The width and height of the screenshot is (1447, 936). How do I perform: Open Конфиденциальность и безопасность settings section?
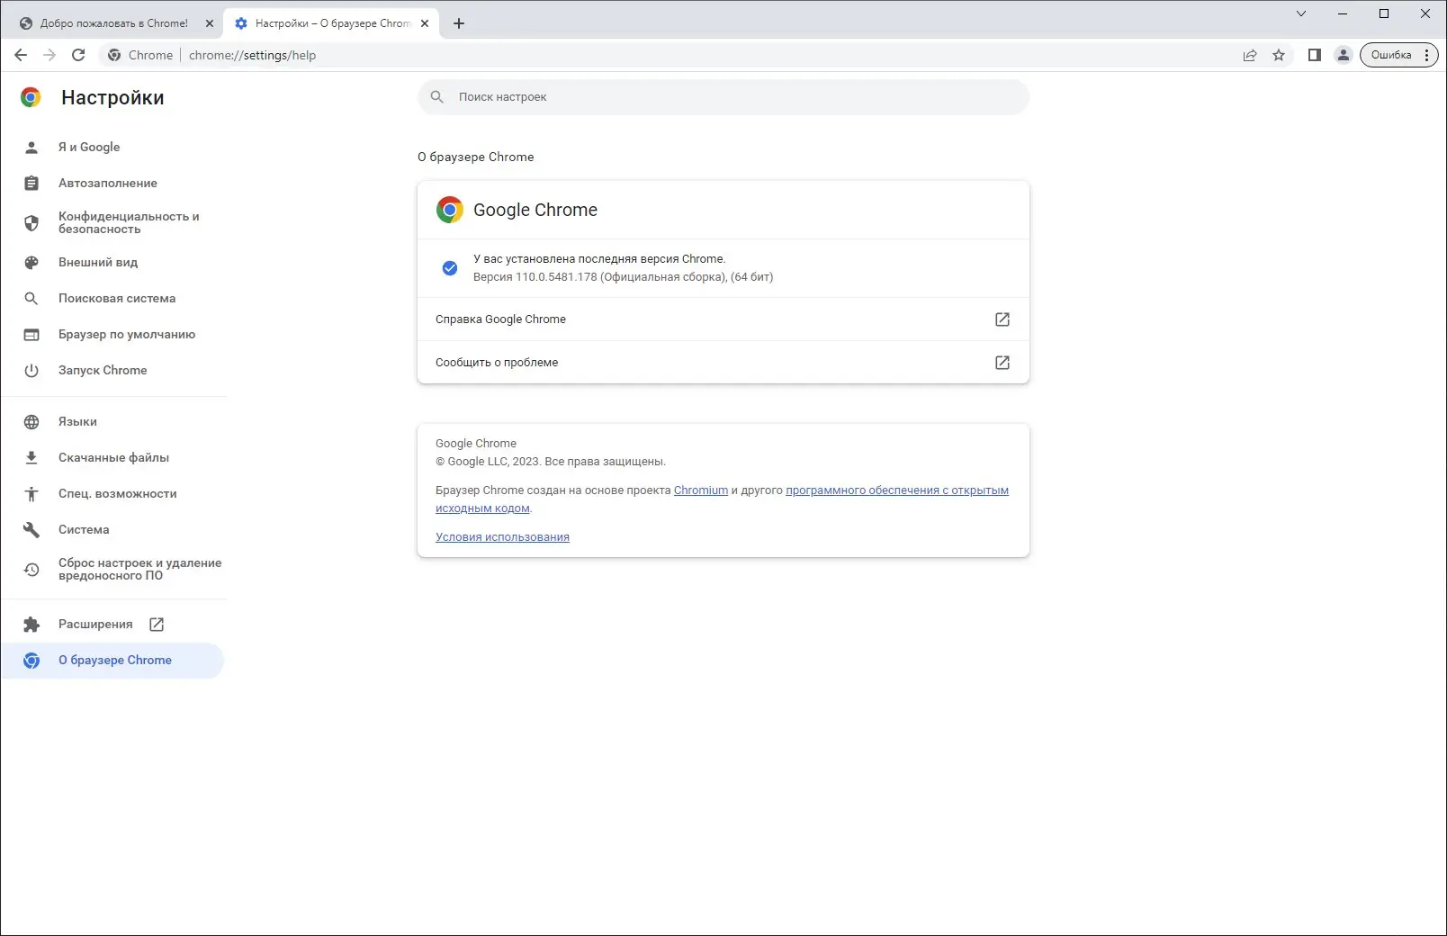129,222
